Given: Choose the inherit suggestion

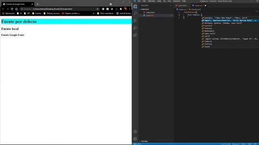Looking at the screenshot, I should point(230,41).
